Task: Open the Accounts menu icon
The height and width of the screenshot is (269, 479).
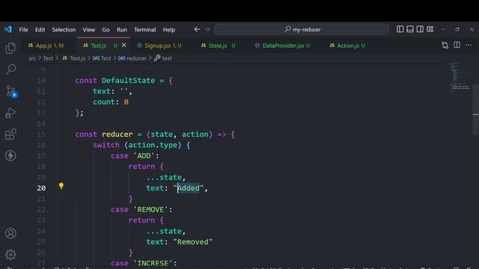Action: (10, 233)
